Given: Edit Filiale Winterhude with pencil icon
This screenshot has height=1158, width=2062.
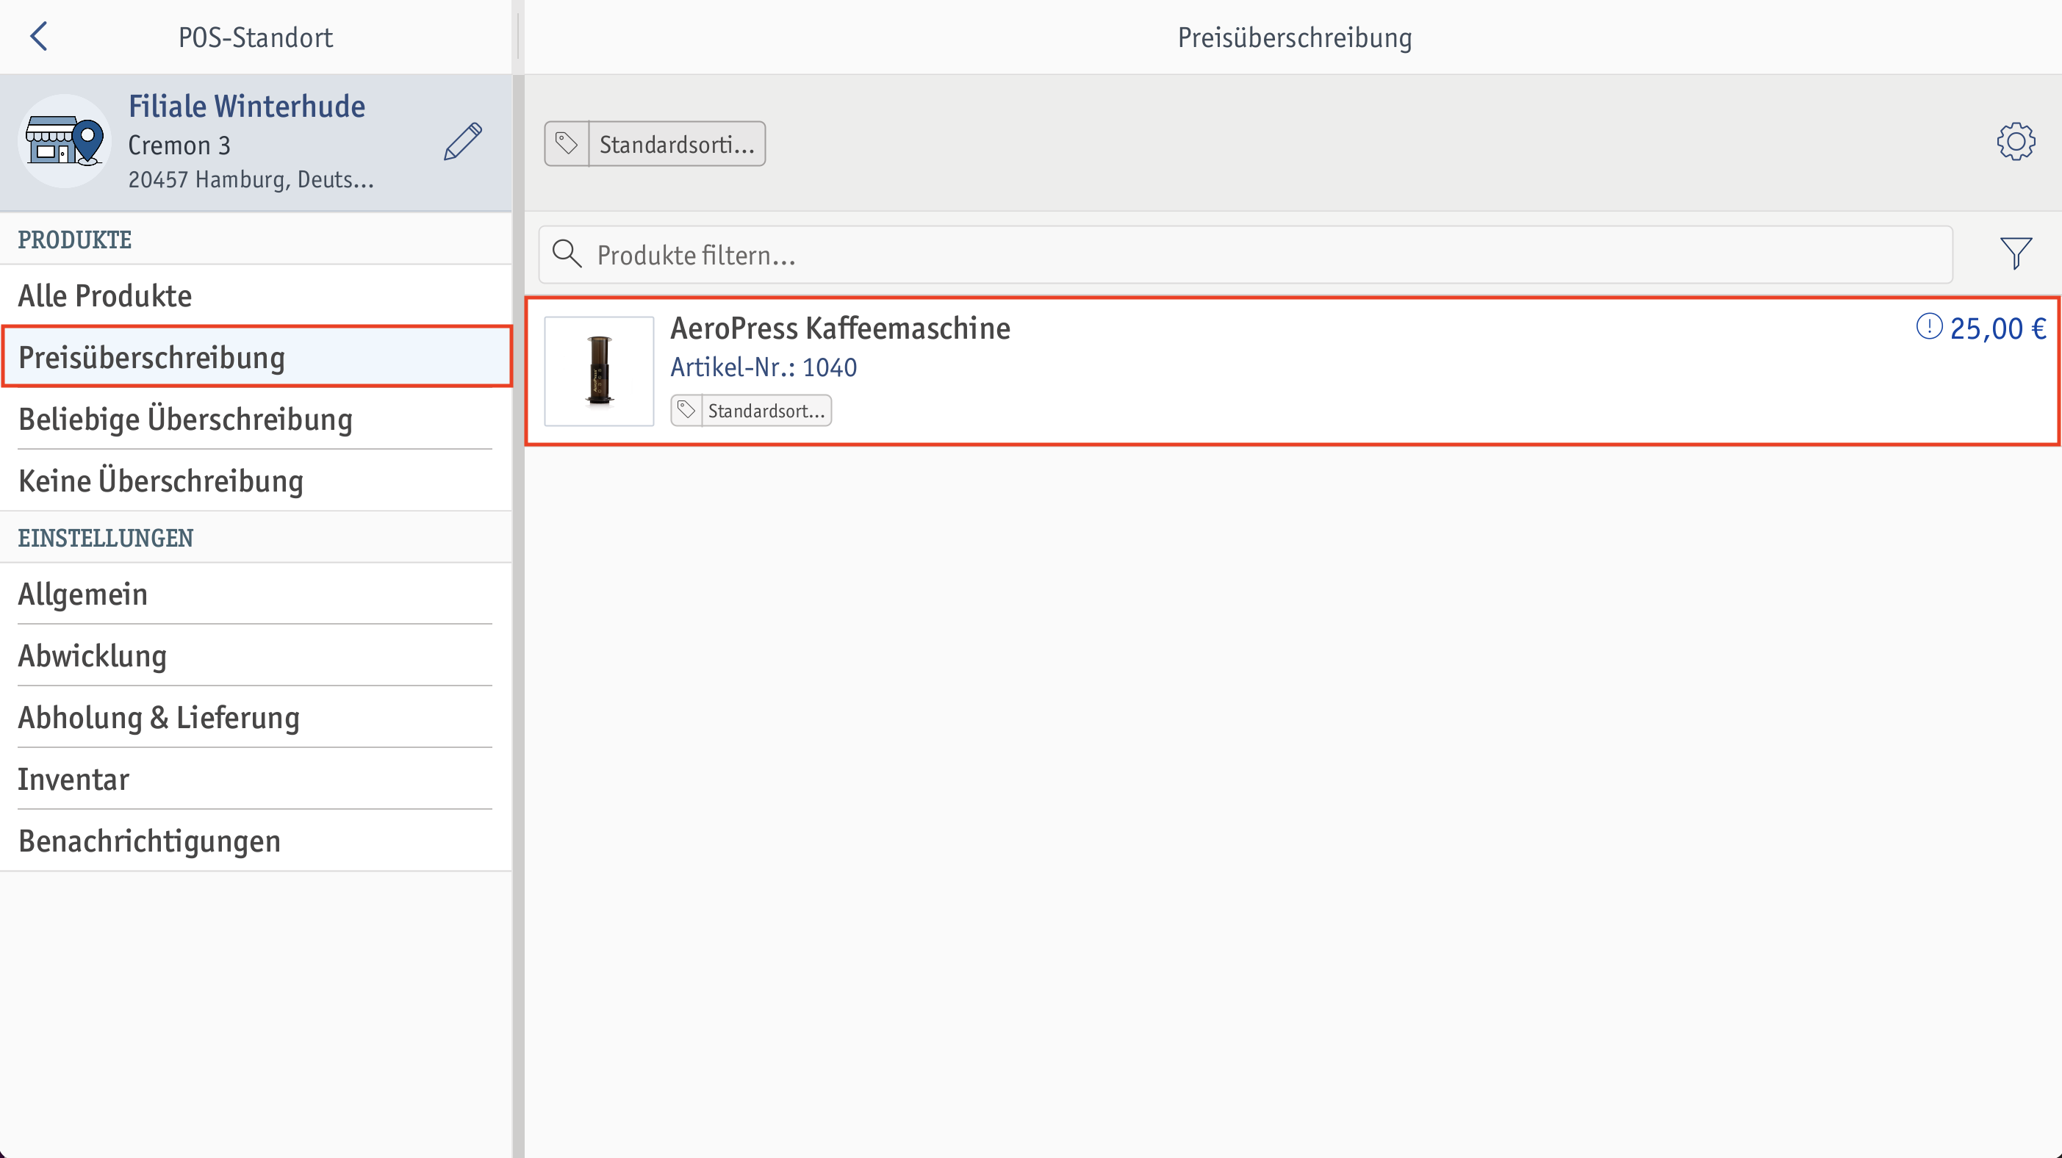Looking at the screenshot, I should pyautogui.click(x=463, y=143).
